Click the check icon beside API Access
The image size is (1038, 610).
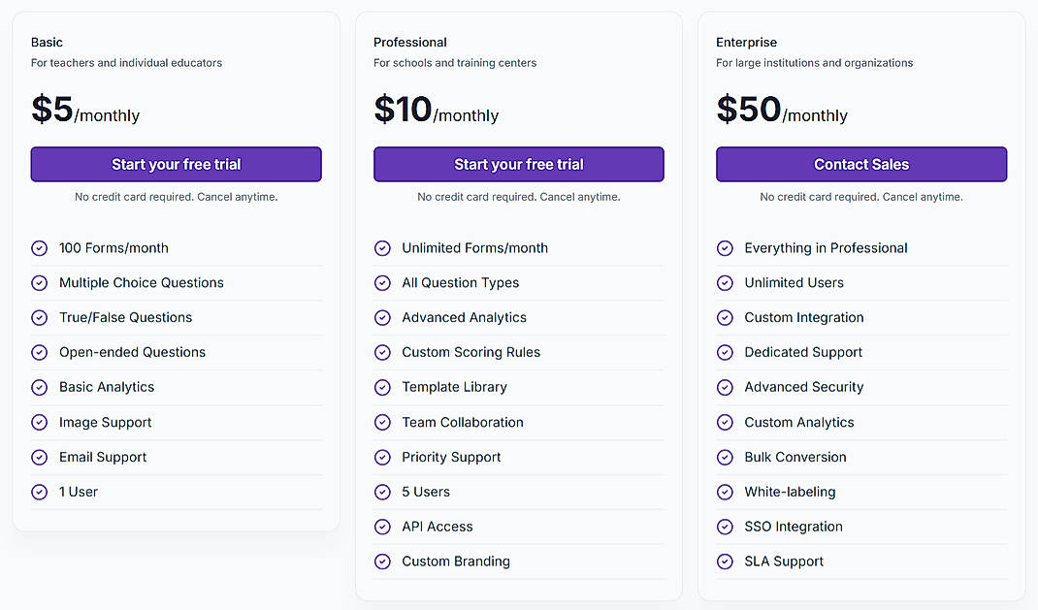(x=382, y=527)
